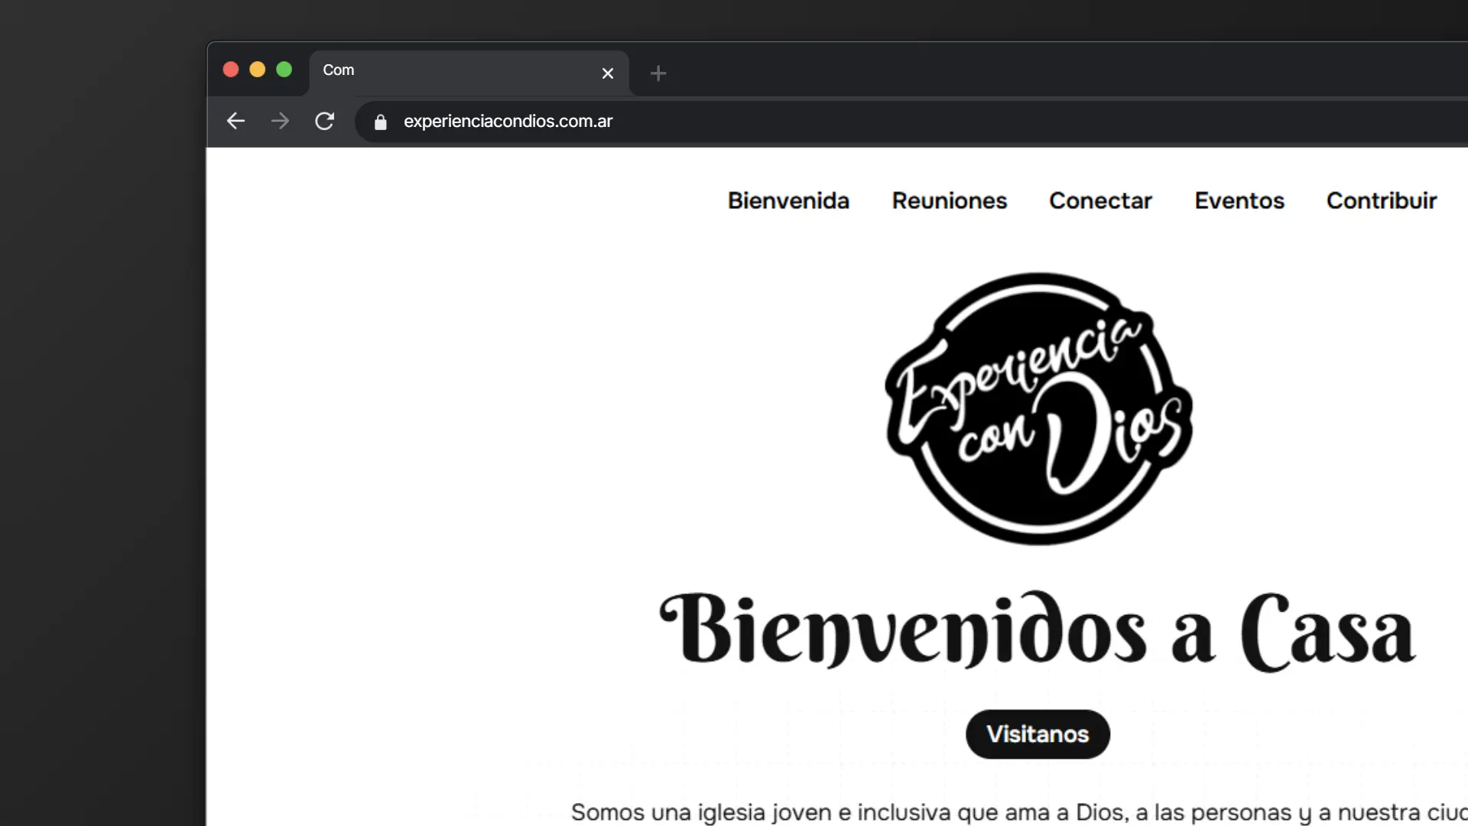Open the Bienvenida menu item
The image size is (1468, 826).
pyautogui.click(x=788, y=200)
